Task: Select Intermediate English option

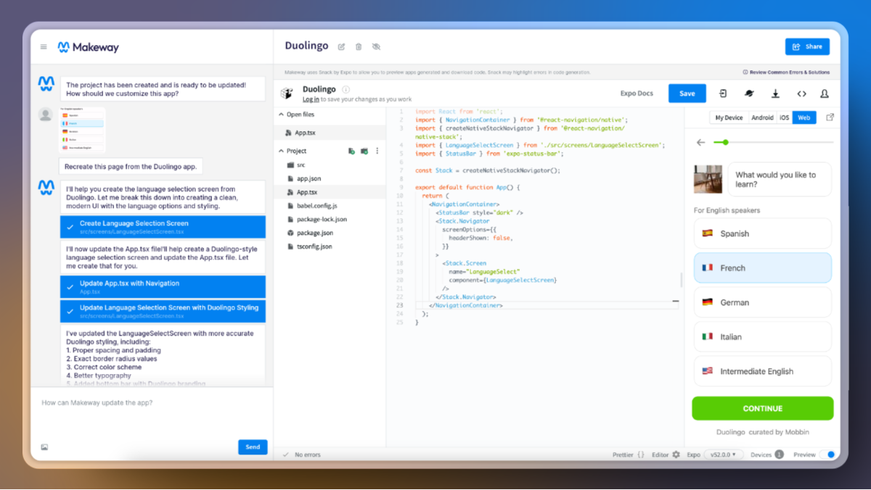Action: tap(763, 371)
